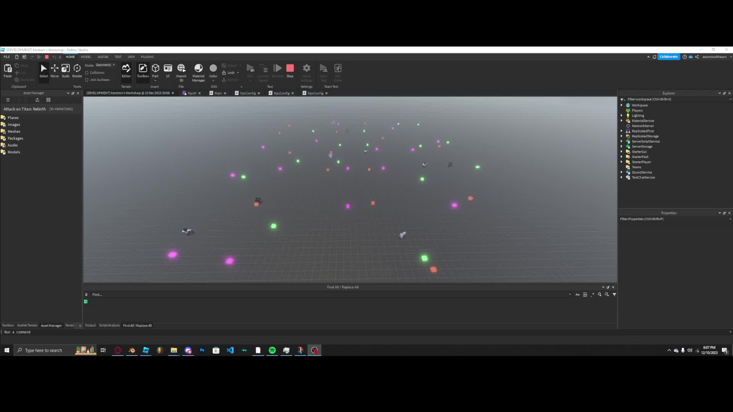
Task: Open the Color picker tool
Action: click(x=213, y=71)
